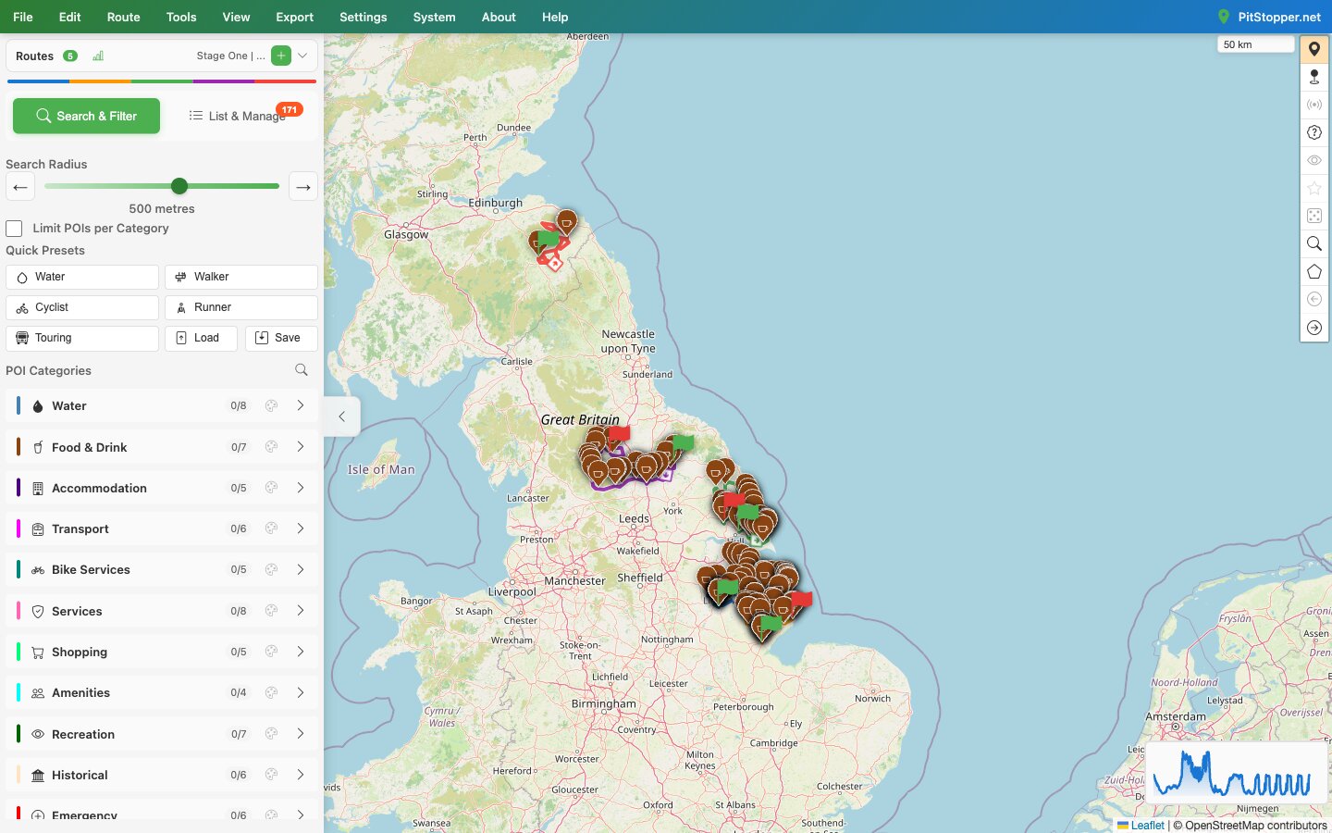Activate the location pin map tool
1332x833 pixels.
(1314, 49)
